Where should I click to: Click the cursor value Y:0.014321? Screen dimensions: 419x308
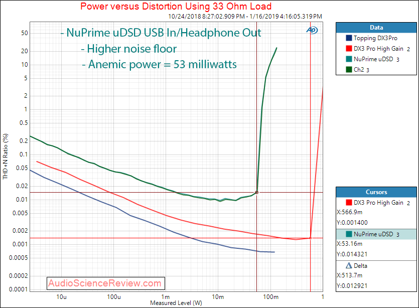352,254
